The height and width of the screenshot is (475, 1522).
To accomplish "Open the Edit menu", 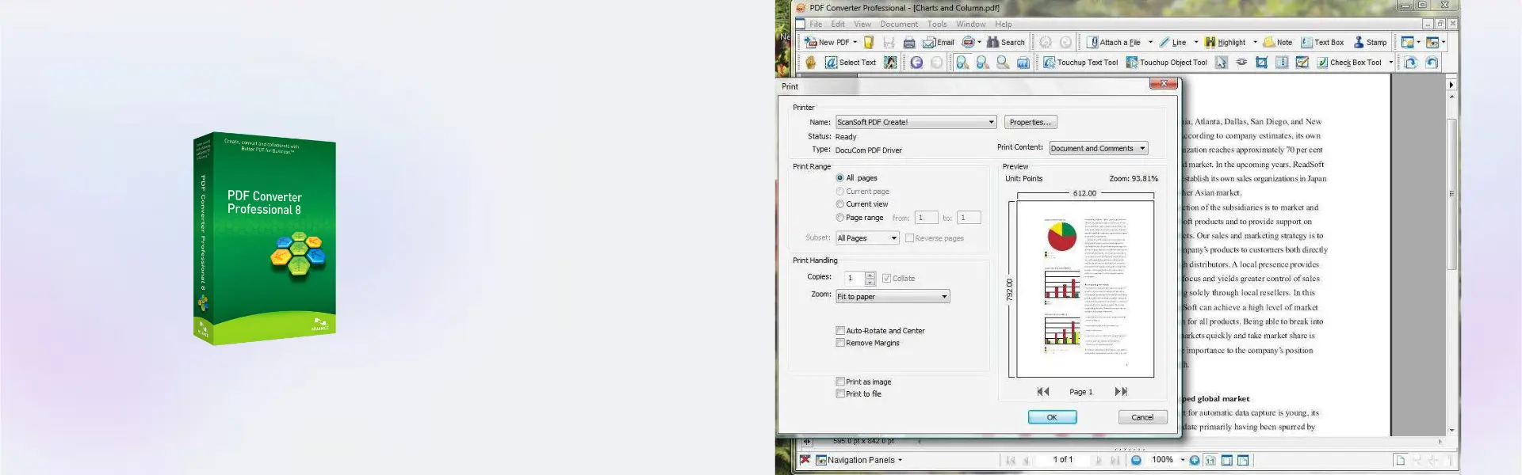I will pos(838,25).
